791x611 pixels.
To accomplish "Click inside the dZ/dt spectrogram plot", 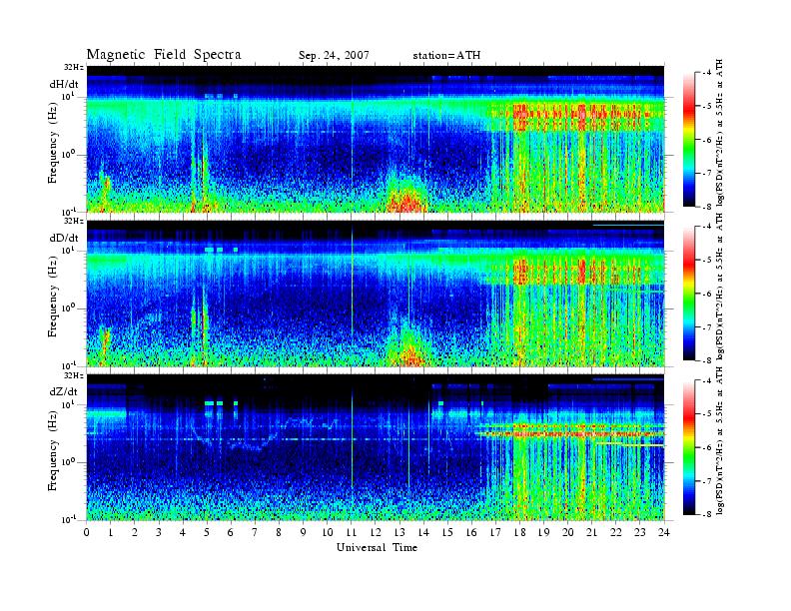I will (376, 447).
